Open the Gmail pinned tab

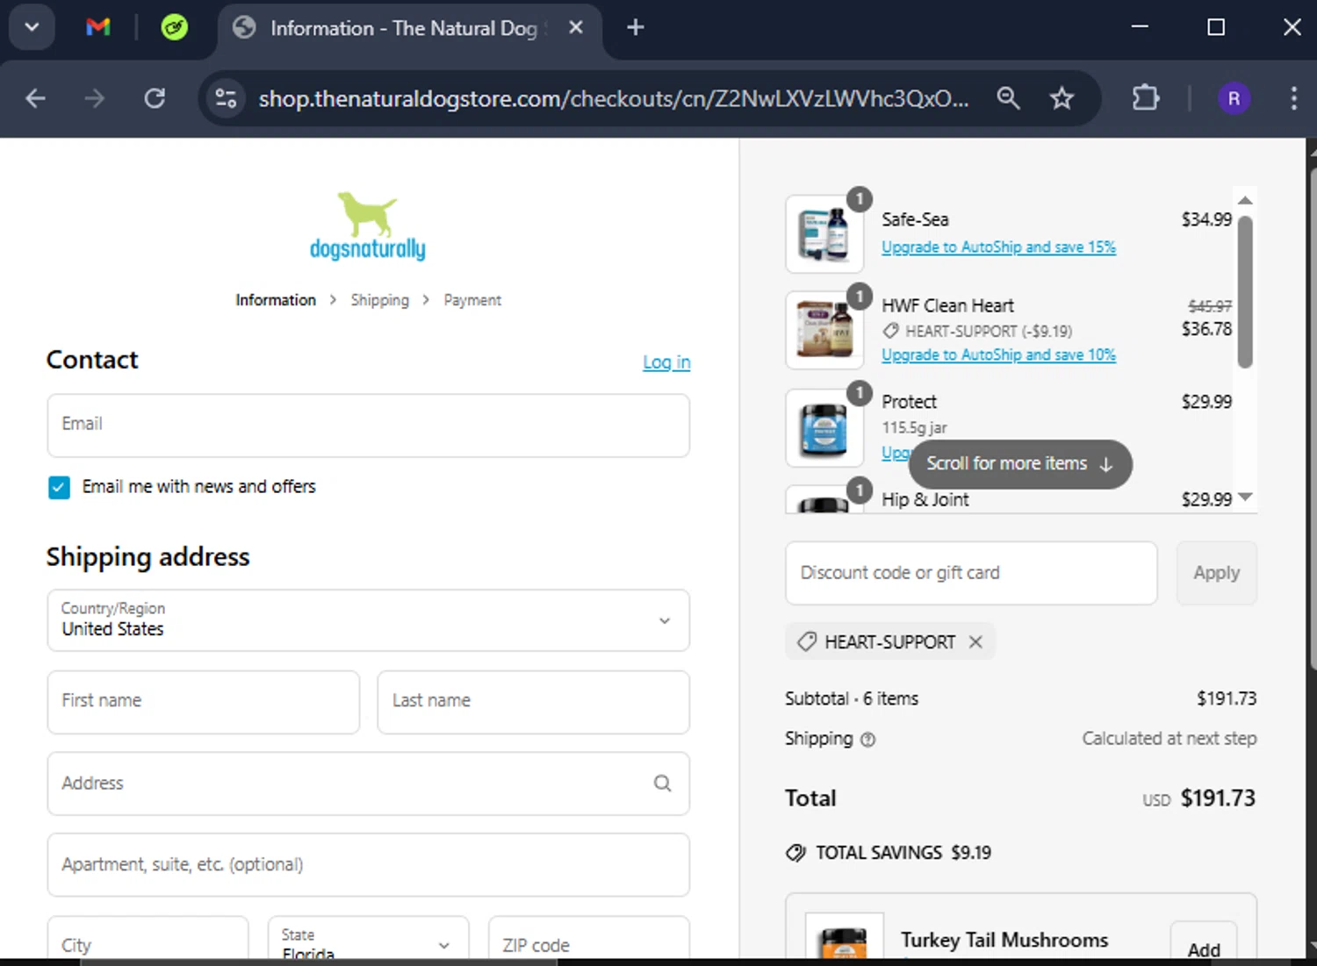pyautogui.click(x=98, y=27)
